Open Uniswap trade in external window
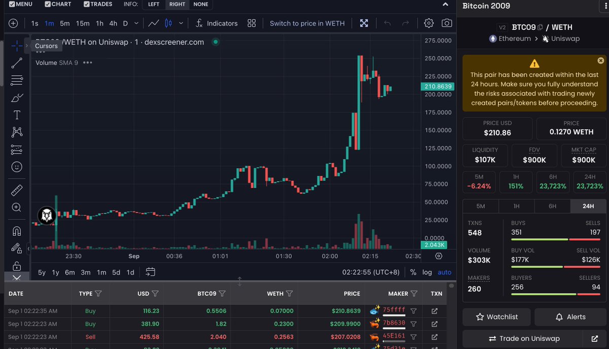 pyautogui.click(x=594, y=338)
